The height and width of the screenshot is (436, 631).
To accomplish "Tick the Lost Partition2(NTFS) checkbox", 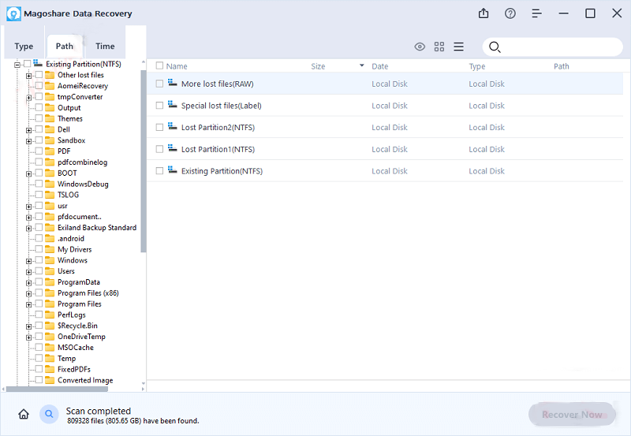I will click(159, 127).
